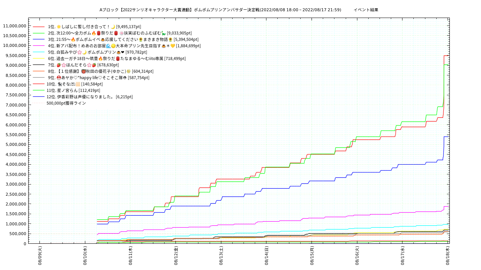Click the 5,000,000 y-axis tick label
This screenshot has height=270, width=481.
click(15, 144)
